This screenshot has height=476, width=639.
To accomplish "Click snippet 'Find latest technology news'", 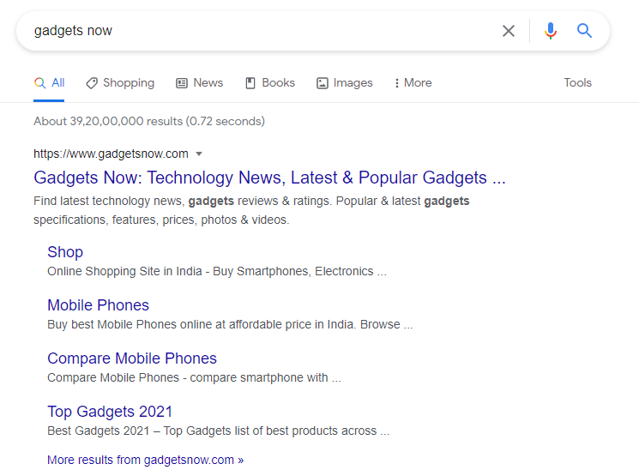I will tap(251, 210).
